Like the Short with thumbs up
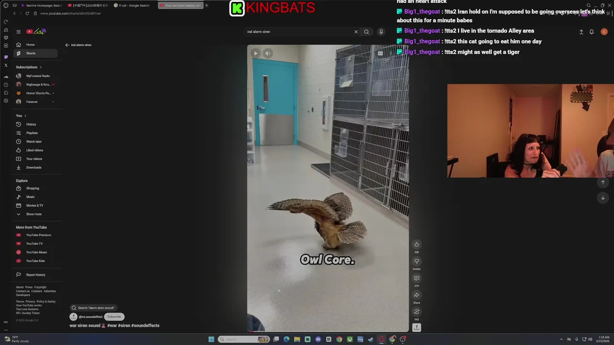The image size is (614, 345). click(416, 244)
